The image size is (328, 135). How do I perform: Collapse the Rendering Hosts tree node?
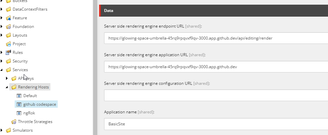7,87
